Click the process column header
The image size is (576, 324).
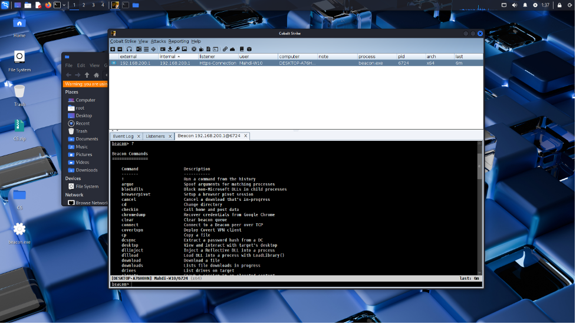coord(377,57)
